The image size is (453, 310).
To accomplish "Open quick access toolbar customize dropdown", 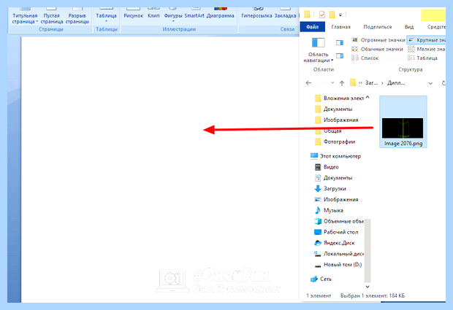I will pos(340,15).
